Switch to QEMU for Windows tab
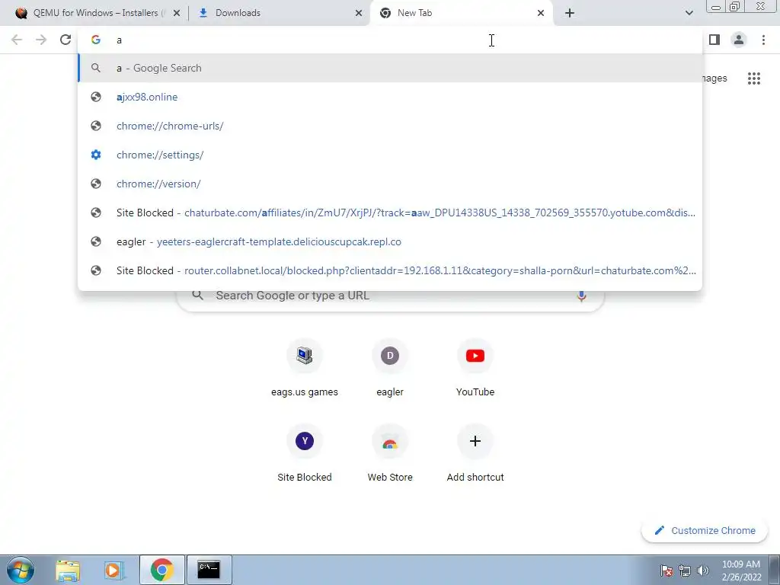This screenshot has height=585, width=780. tap(94, 13)
